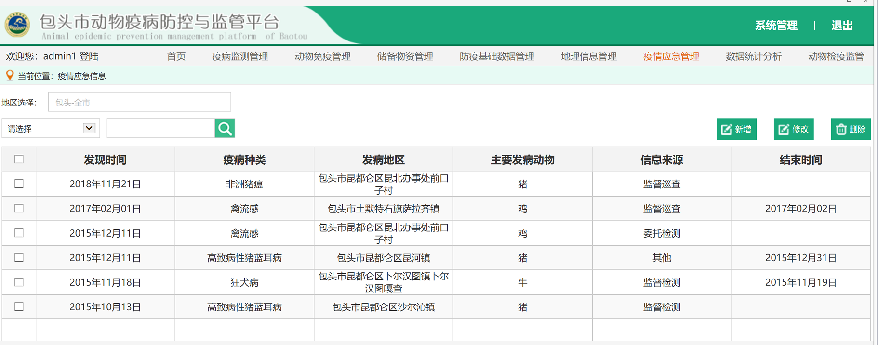Go to 数据统计分析 menu
Image resolution: width=878 pixels, height=345 pixels.
(x=753, y=56)
